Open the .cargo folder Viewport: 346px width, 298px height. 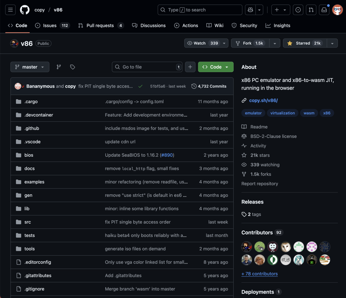[x=31, y=101]
